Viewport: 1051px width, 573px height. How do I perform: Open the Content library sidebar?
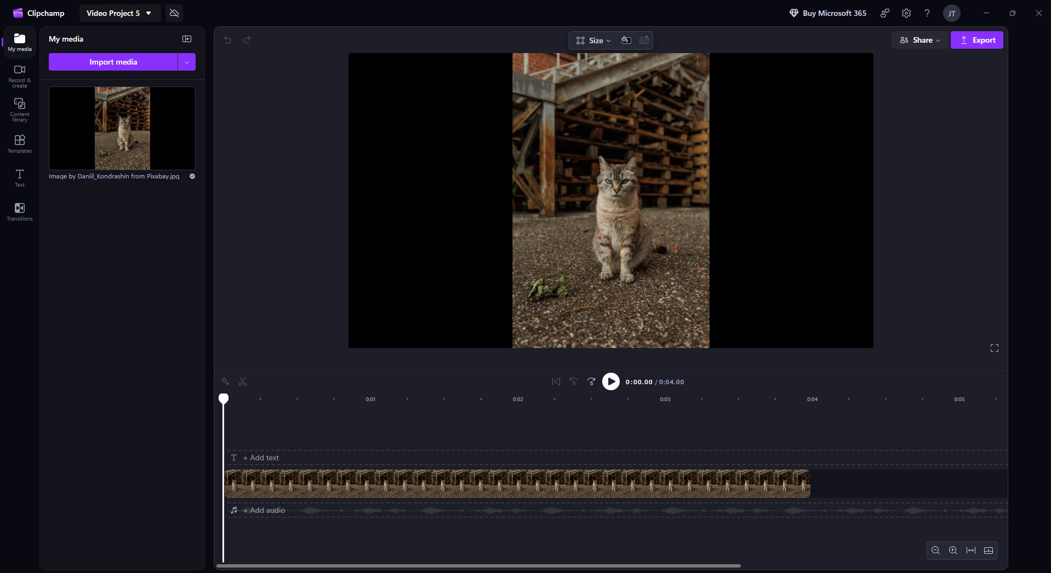[20, 109]
